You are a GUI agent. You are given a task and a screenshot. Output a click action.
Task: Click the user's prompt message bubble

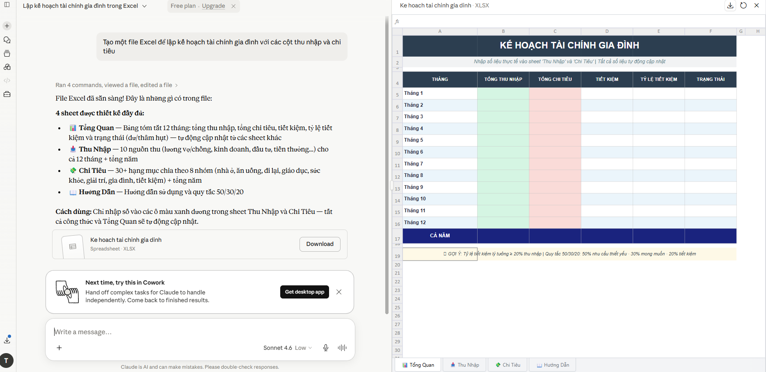(222, 46)
